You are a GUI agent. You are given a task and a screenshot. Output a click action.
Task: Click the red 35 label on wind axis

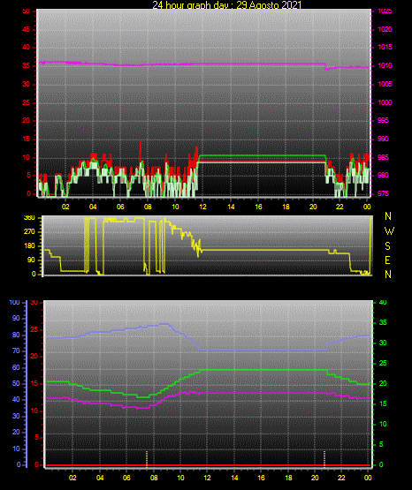click(26, 65)
